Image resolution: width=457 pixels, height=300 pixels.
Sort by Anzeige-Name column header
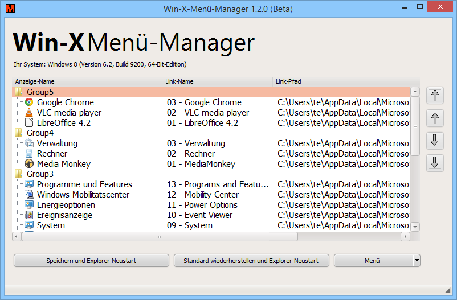pyautogui.click(x=87, y=81)
